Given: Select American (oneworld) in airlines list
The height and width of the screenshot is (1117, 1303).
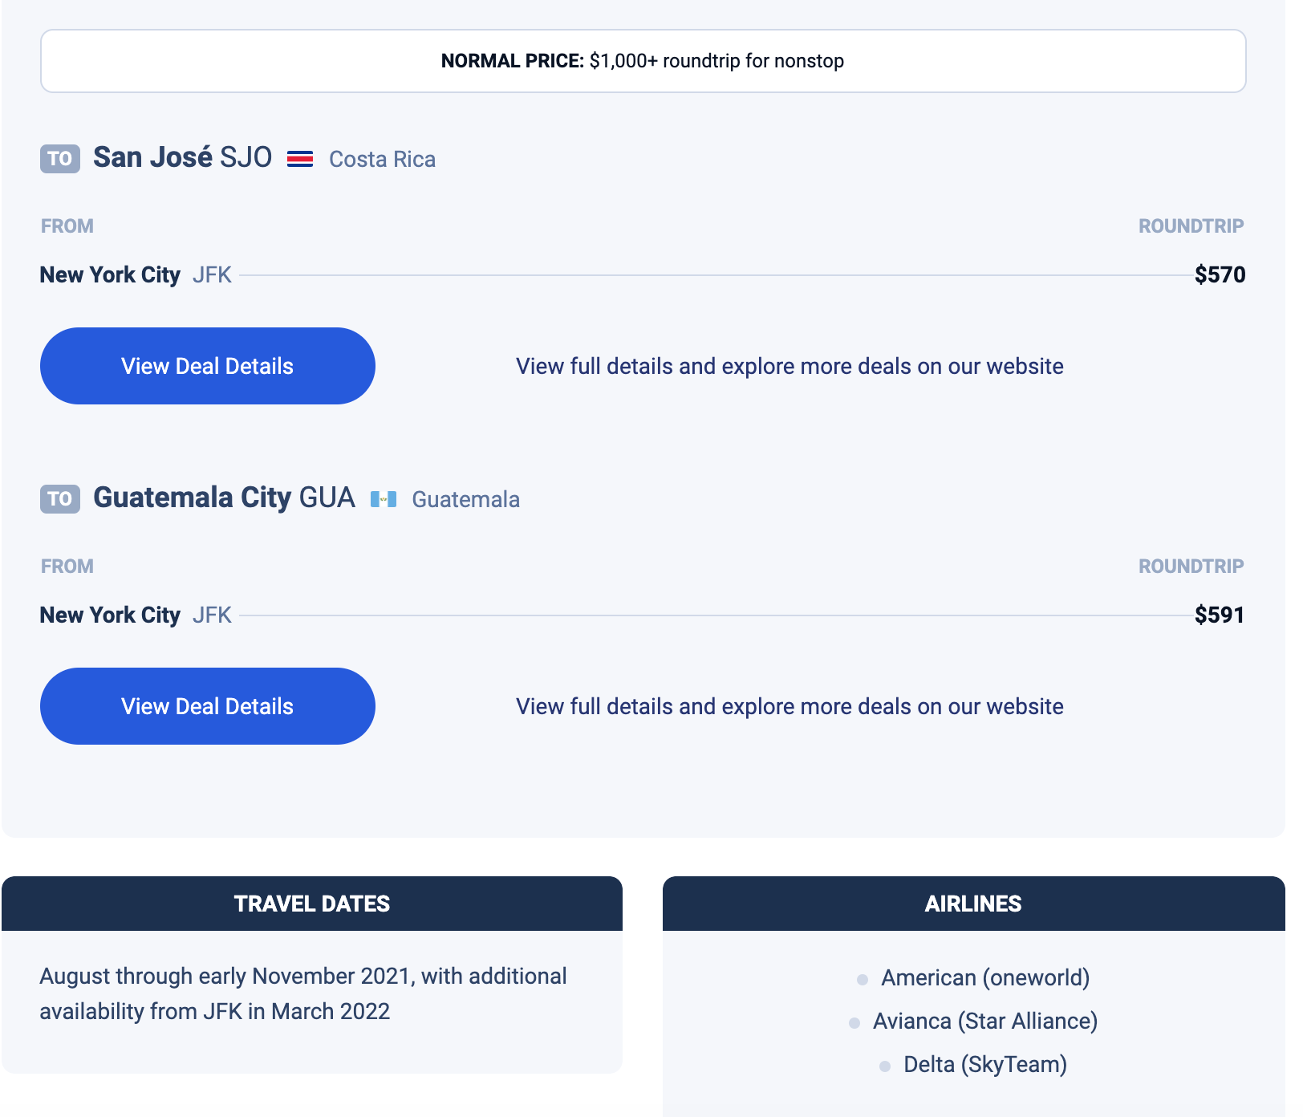Looking at the screenshot, I should click(985, 977).
